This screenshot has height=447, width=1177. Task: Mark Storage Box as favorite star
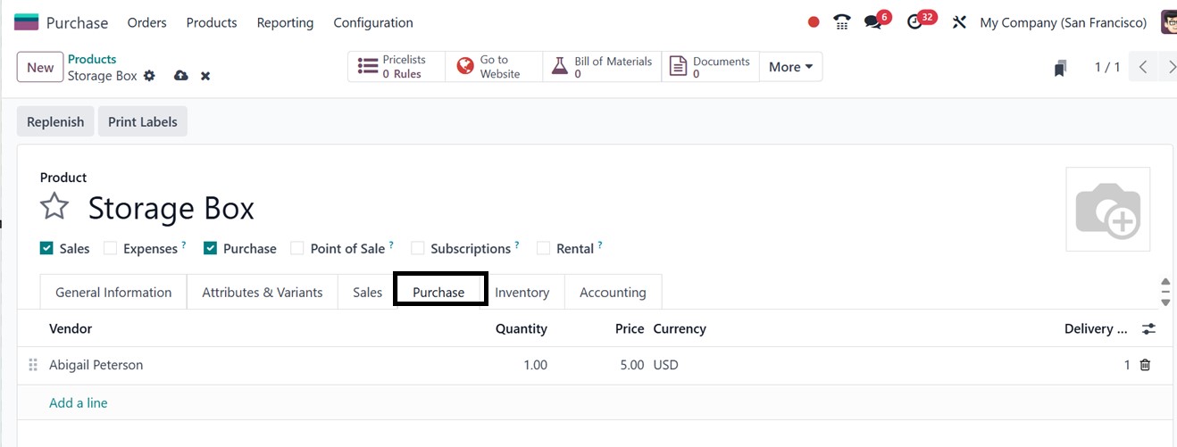click(55, 207)
